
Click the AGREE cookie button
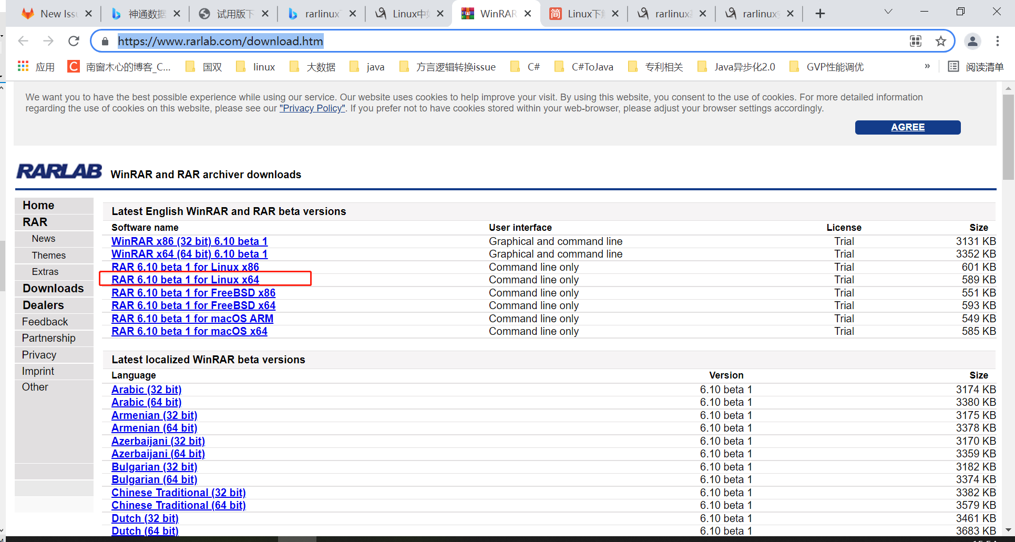pos(908,127)
